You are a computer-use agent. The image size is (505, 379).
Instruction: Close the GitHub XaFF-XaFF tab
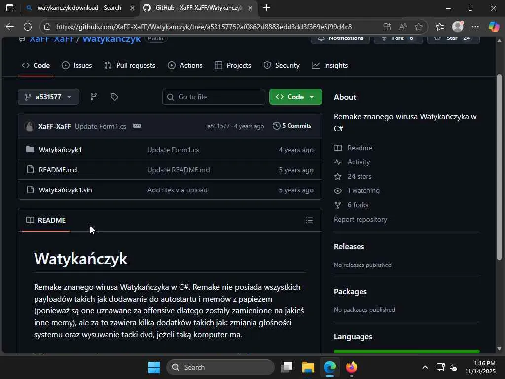[250, 8]
